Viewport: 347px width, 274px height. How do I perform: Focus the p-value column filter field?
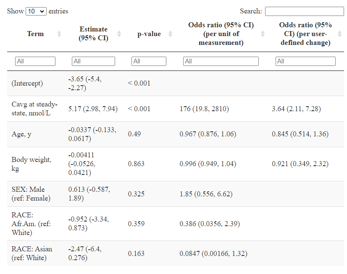click(x=149, y=61)
